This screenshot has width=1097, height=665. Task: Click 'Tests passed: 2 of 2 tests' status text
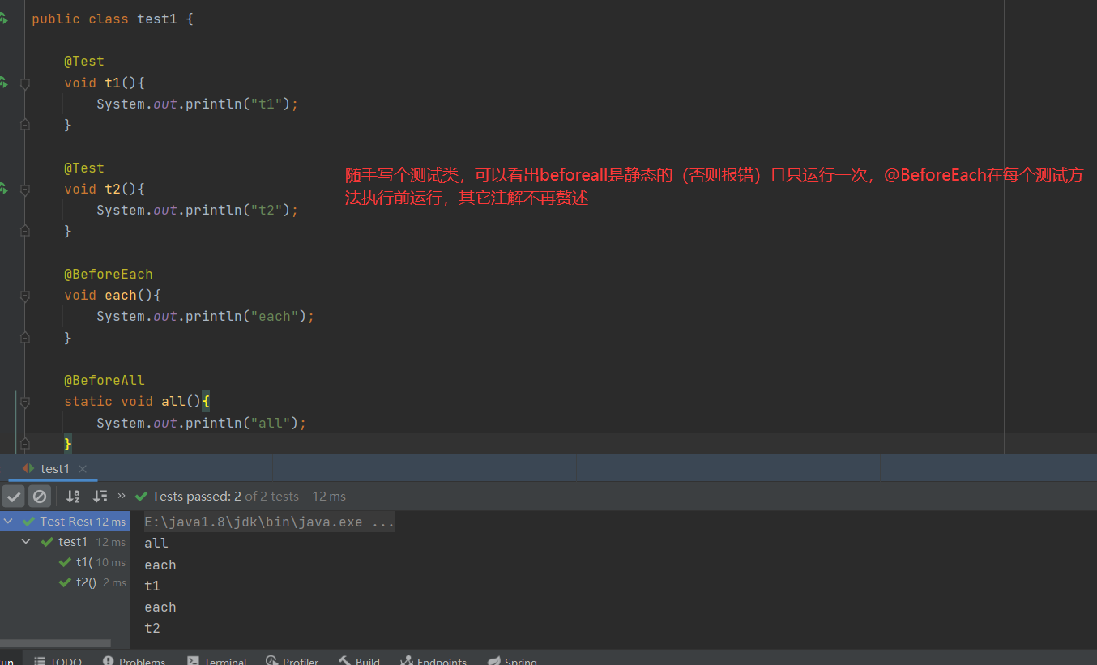(249, 497)
